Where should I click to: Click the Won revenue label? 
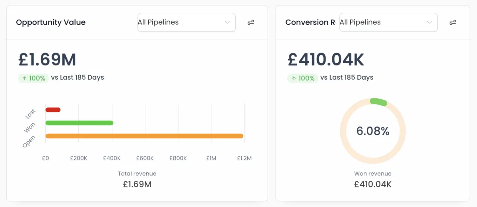[x=373, y=174]
